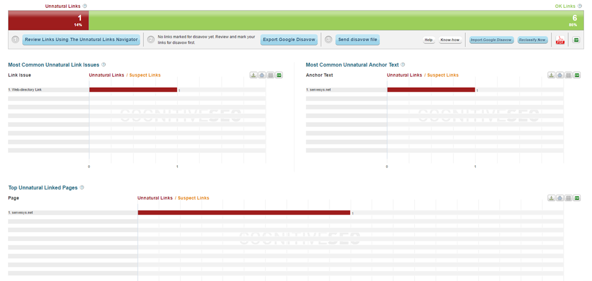This screenshot has width=592, height=281.
Task: Open help for Top Unnatural Linked Pages
Action: click(x=82, y=187)
